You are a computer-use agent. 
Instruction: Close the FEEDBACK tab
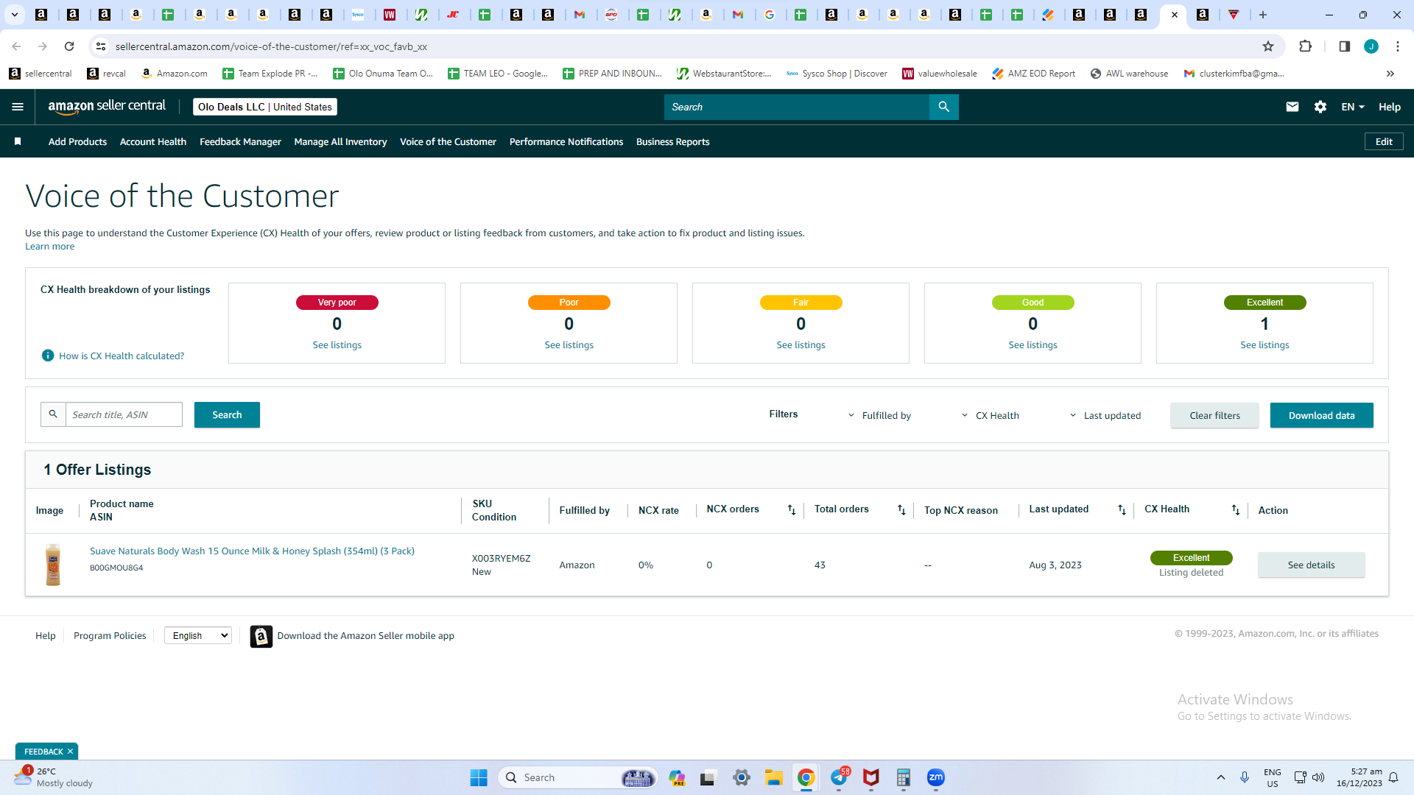[70, 752]
